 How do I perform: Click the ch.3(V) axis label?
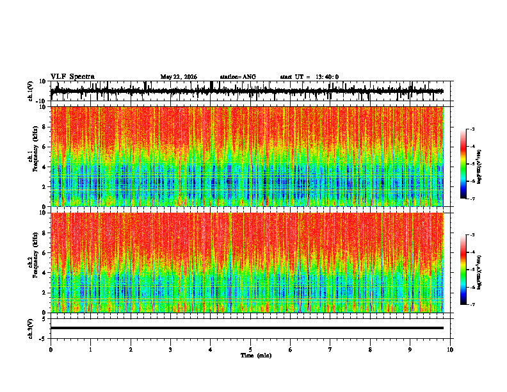tap(31, 329)
